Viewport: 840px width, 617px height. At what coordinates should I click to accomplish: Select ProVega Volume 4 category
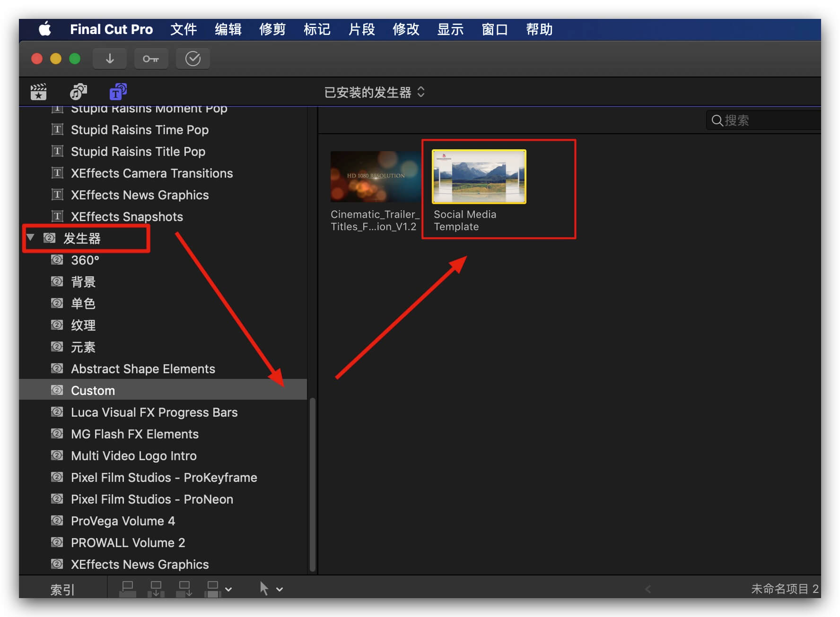pyautogui.click(x=163, y=521)
